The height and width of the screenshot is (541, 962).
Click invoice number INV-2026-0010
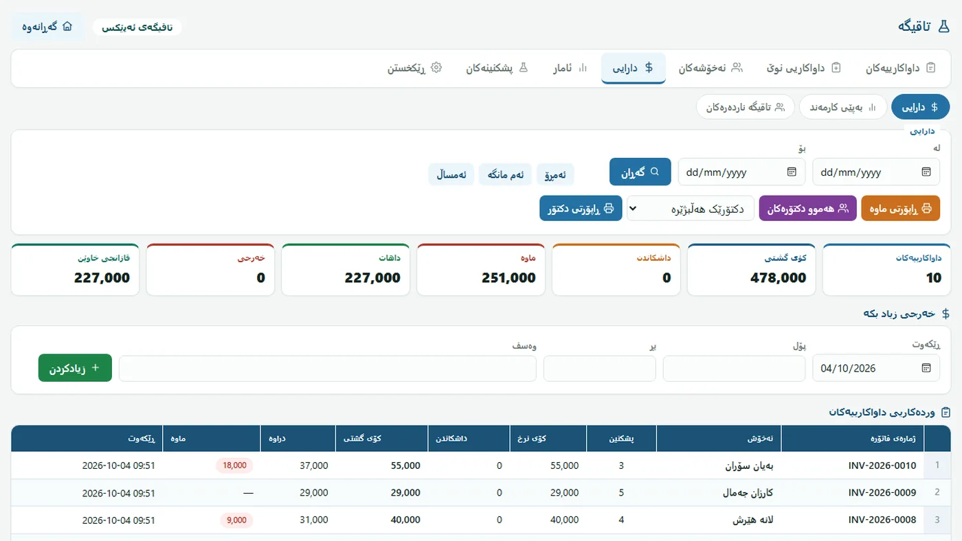point(882,465)
